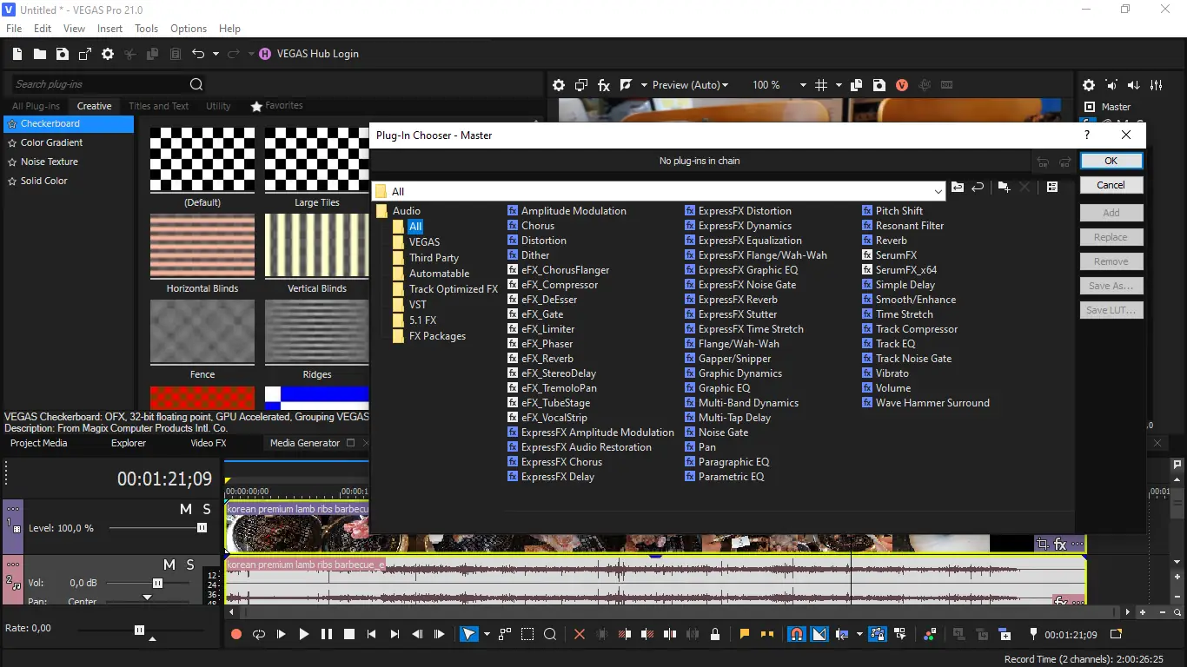Open the VEGAS Hub Login

309,54
